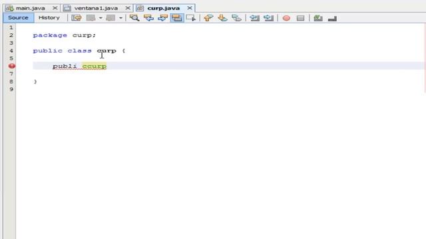The image size is (426, 239).
Task: Click line number 9 in the gutter
Action: 11,89
